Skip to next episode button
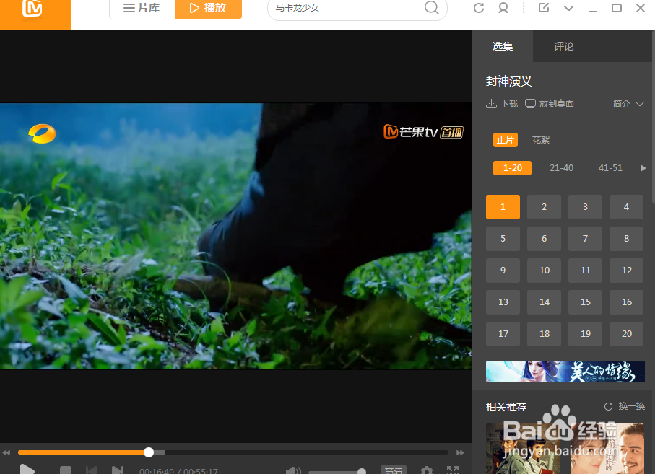The height and width of the screenshot is (474, 655). coord(118,470)
